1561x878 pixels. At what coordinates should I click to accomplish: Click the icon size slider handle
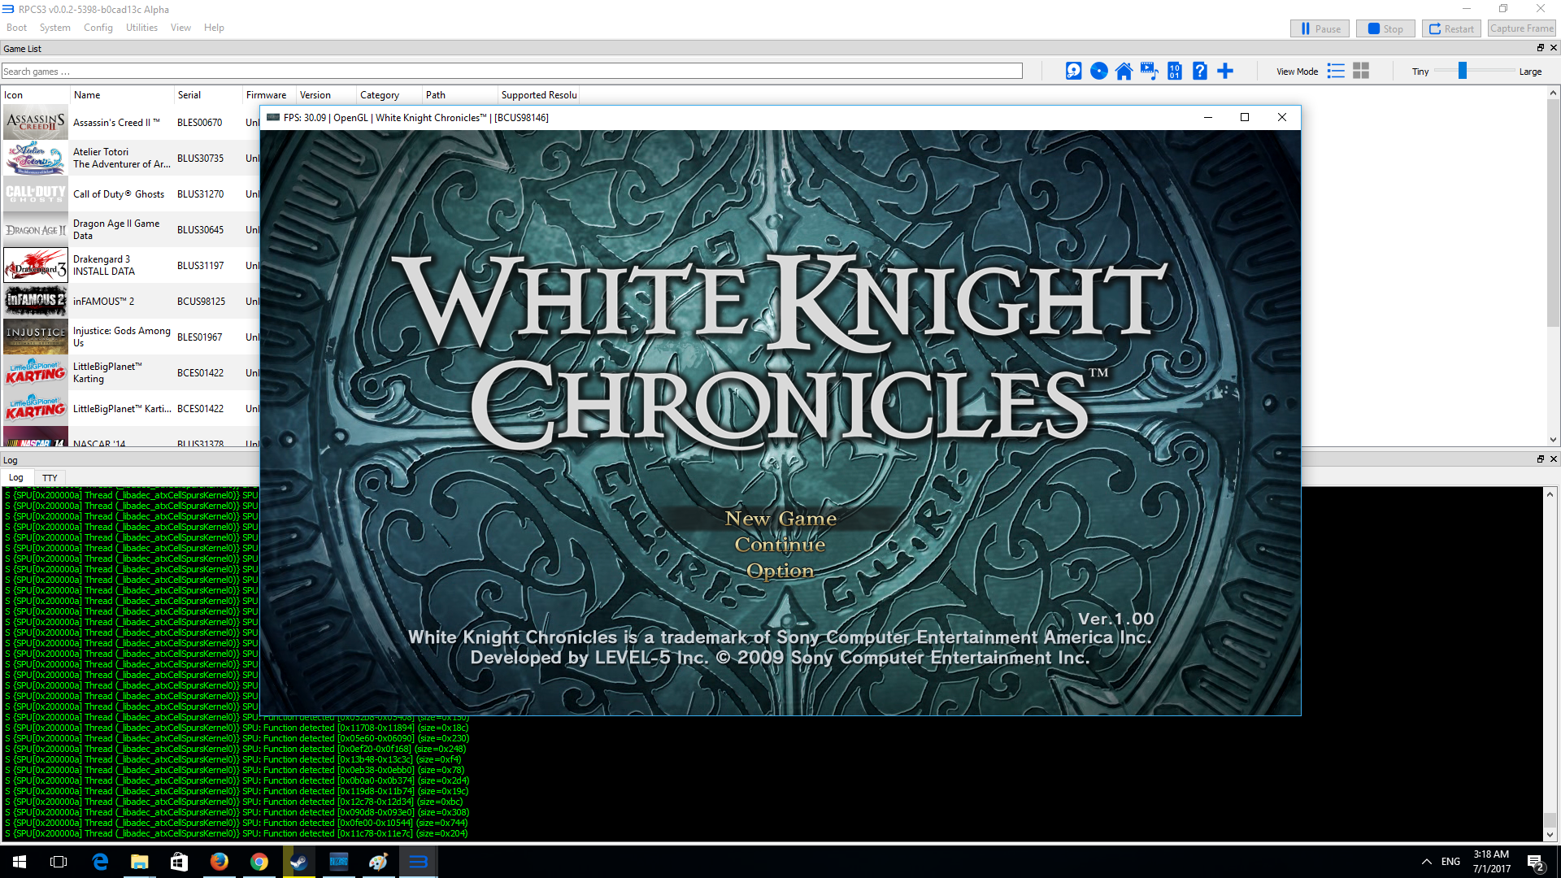click(1462, 72)
